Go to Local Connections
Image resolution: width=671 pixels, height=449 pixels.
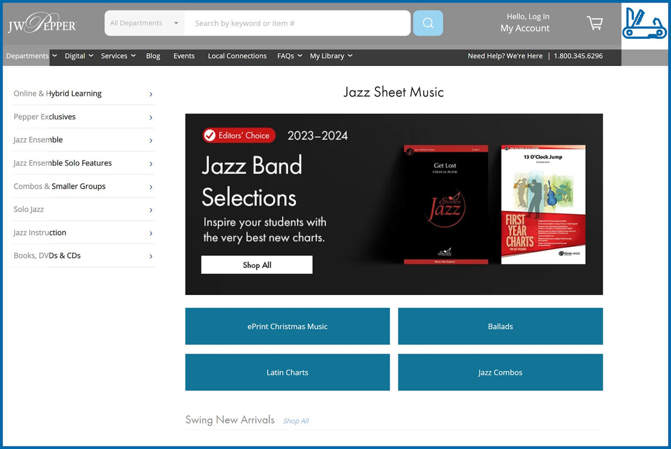pos(237,56)
